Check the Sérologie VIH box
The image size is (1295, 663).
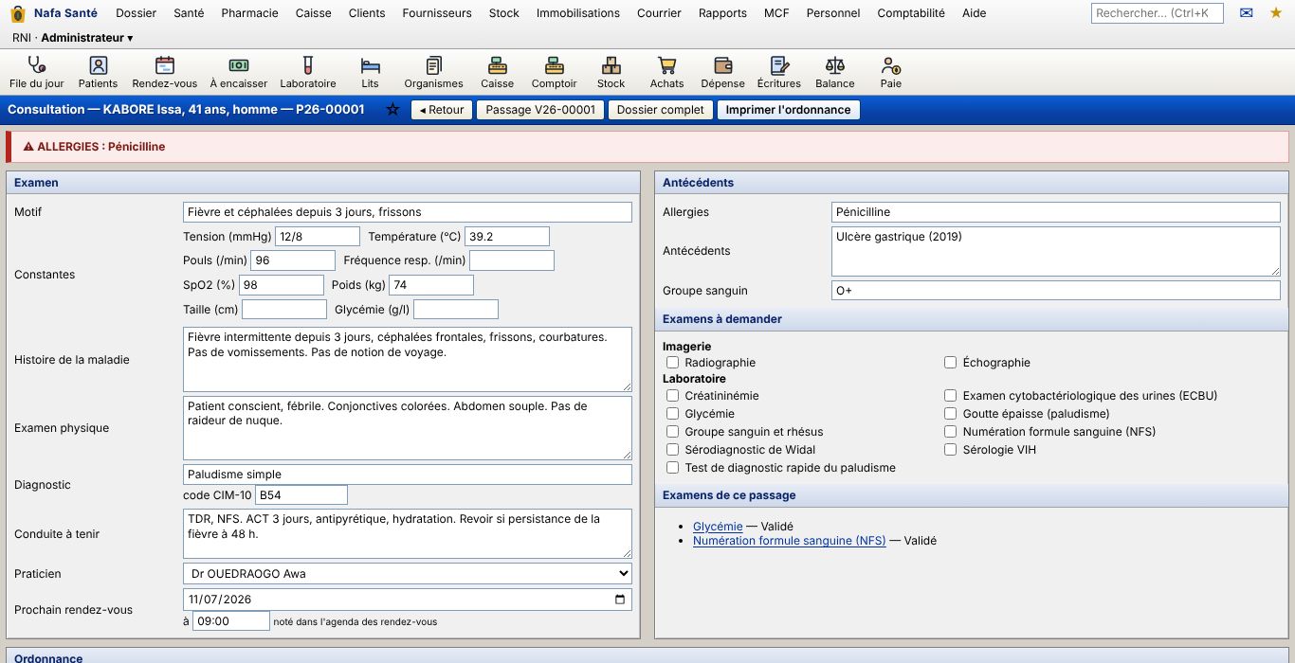pos(950,450)
